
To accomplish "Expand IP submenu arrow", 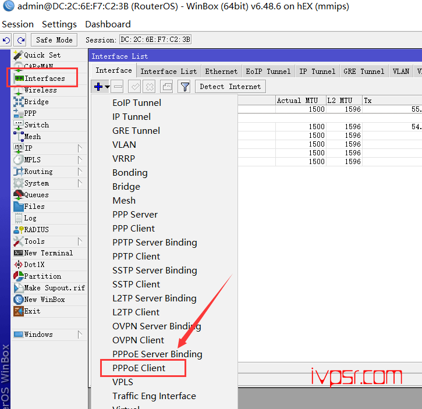I will (x=80, y=148).
